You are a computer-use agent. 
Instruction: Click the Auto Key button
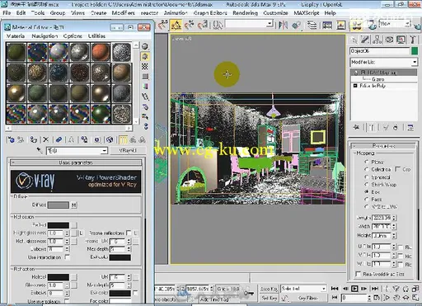[269, 289]
